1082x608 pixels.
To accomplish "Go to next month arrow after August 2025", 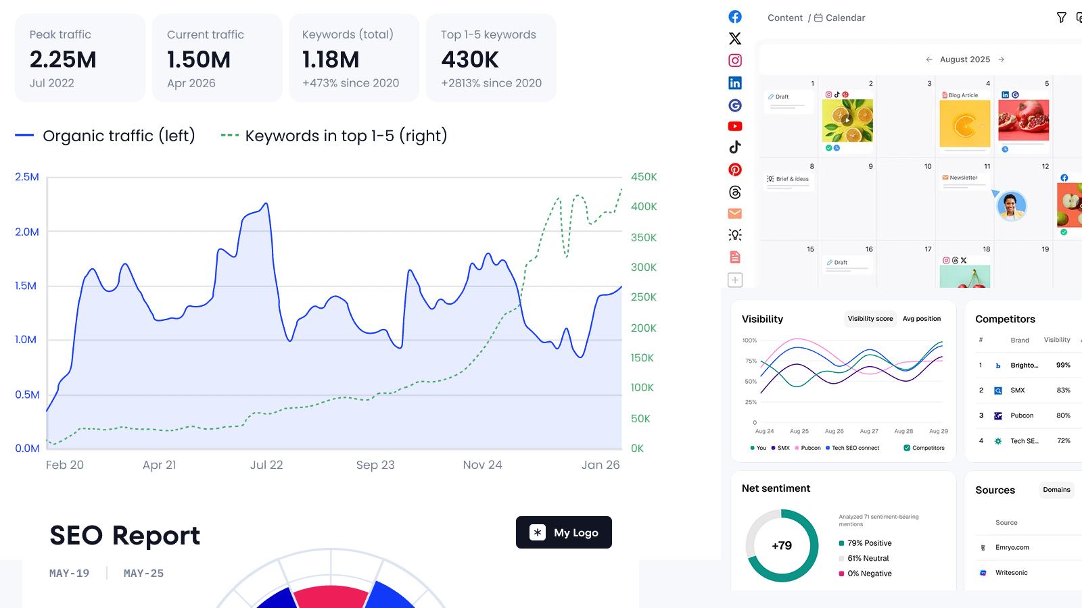I will point(1002,59).
